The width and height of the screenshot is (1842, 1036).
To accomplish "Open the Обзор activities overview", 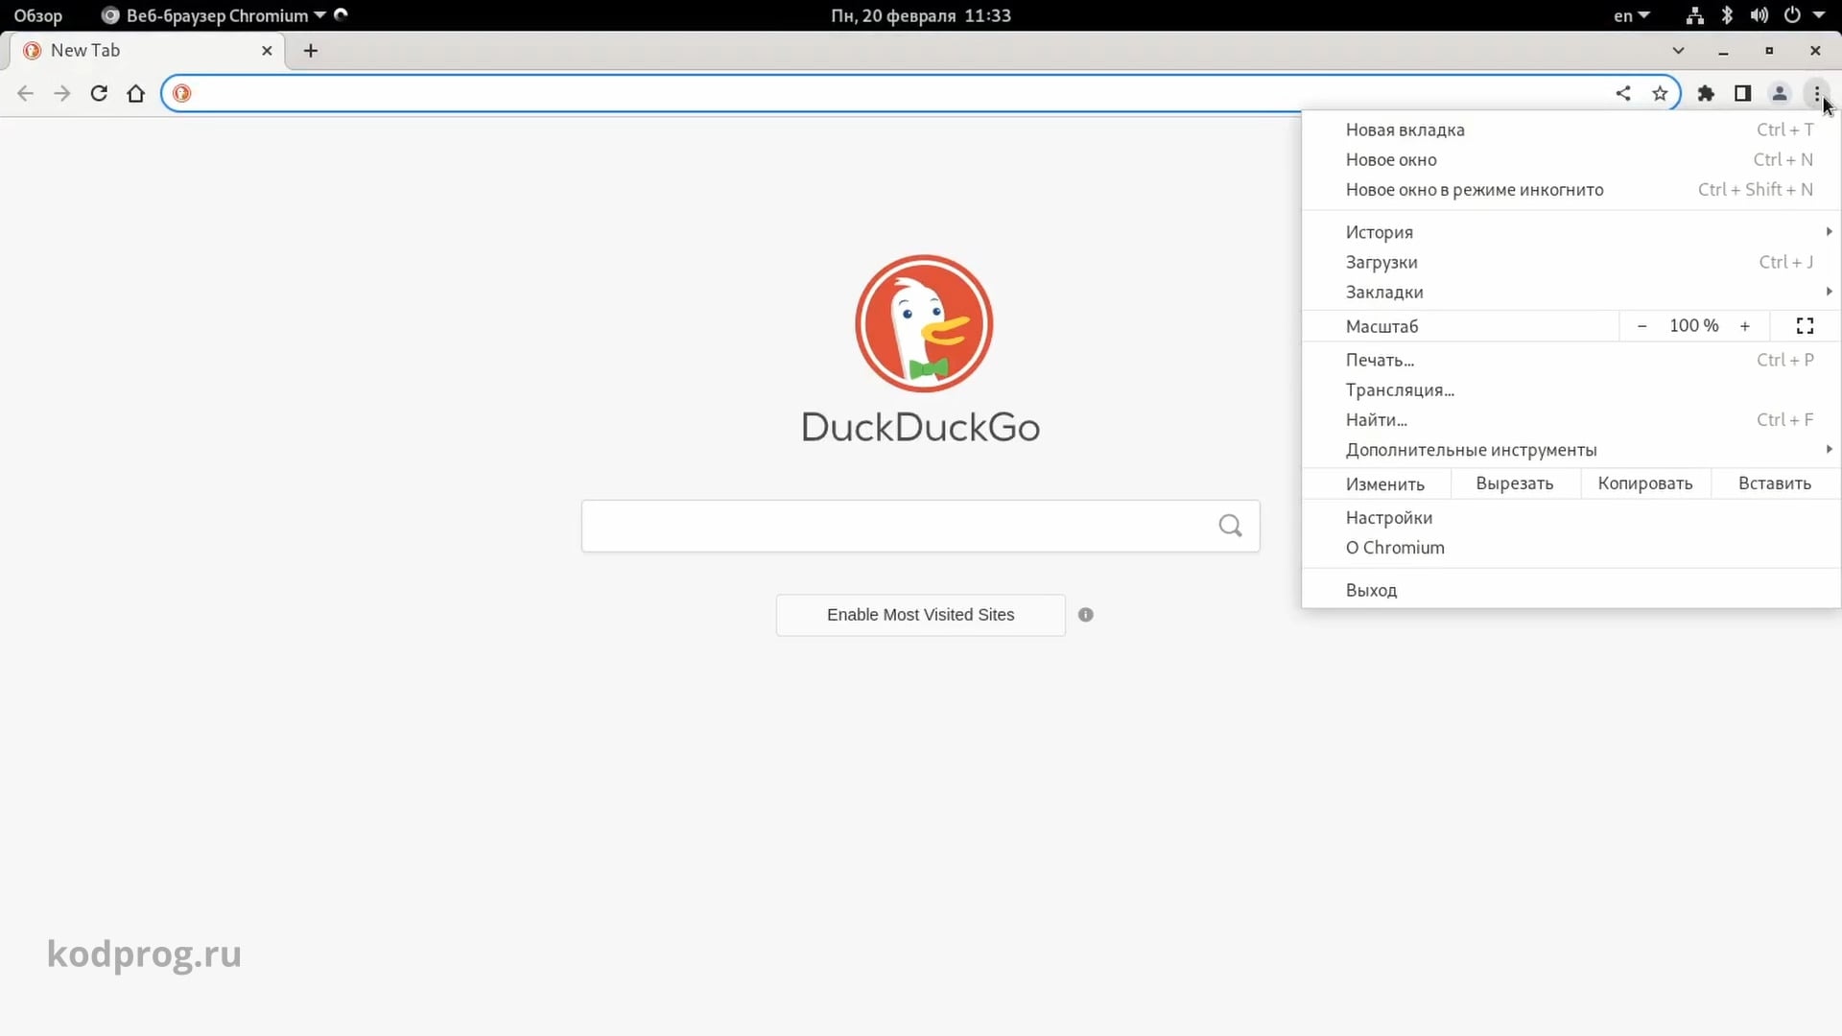I will coord(38,15).
